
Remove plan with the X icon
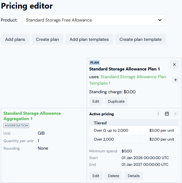pyautogui.click(x=174, y=64)
